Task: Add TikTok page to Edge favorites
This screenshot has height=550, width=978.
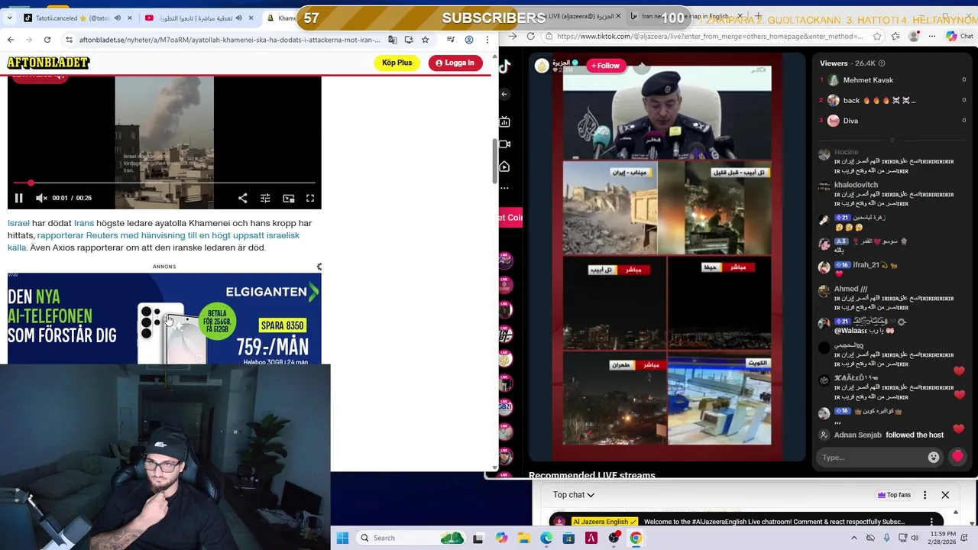Action: click(877, 36)
